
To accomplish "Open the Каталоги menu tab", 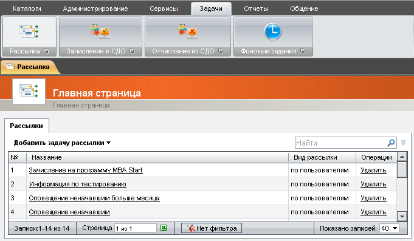I will (27, 8).
